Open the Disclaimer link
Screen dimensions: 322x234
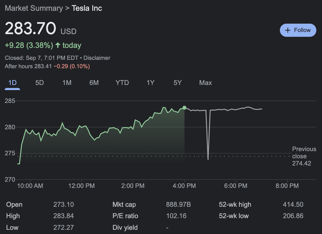pyautogui.click(x=97, y=58)
